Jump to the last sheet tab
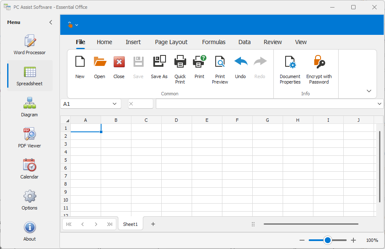Screen dimensions: 385x249 tap(110, 224)
